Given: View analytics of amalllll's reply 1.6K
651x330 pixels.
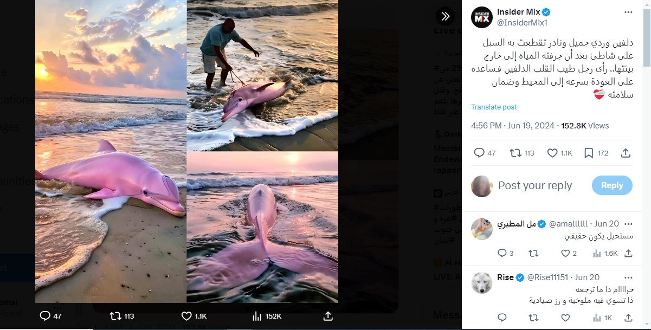Looking at the screenshot, I should coord(597,253).
